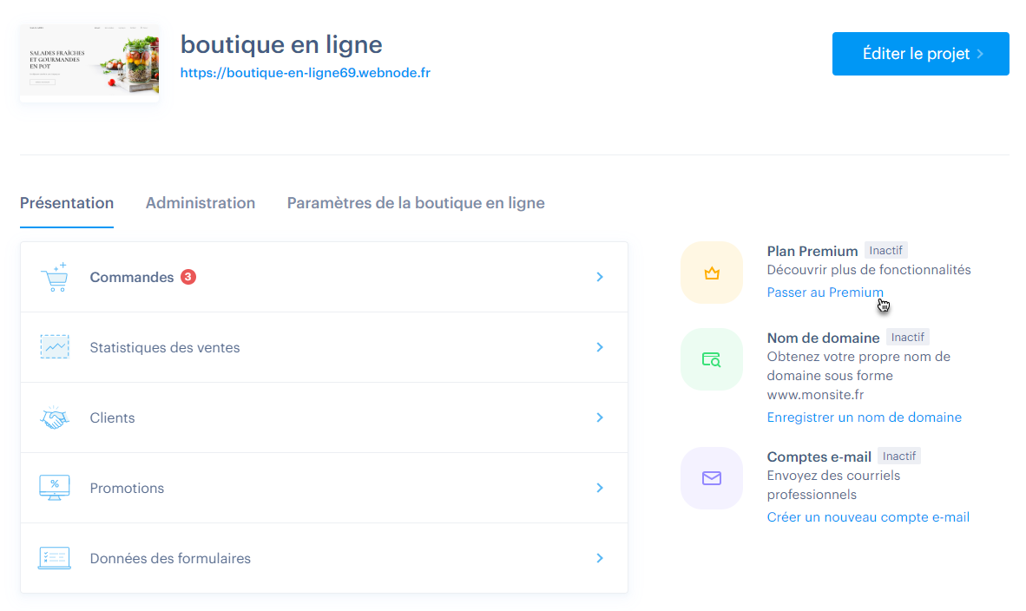1026x611 pixels.
Task: Open the boutique-en-ligne69.webnode.fr URL link
Action: pyautogui.click(x=305, y=73)
